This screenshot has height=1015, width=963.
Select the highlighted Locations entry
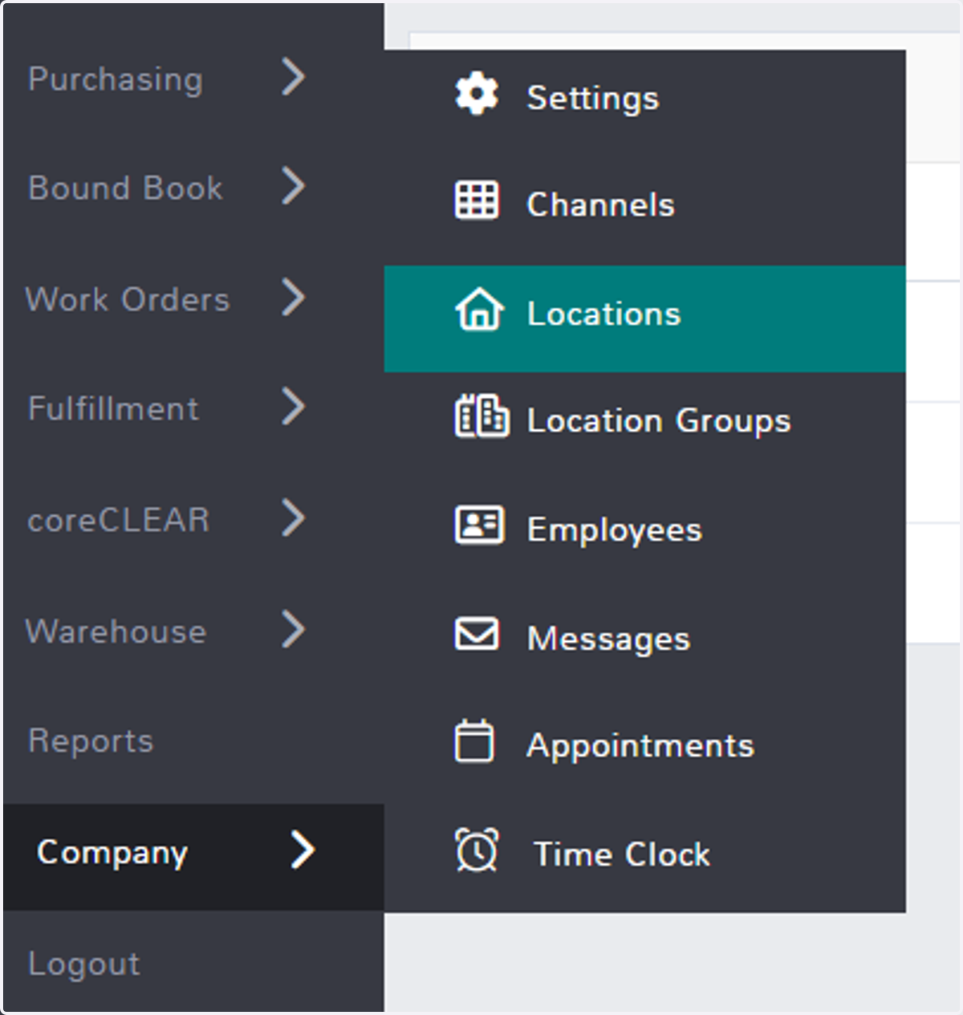click(645, 319)
